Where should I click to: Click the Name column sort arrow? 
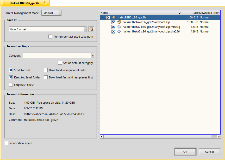click(179, 13)
